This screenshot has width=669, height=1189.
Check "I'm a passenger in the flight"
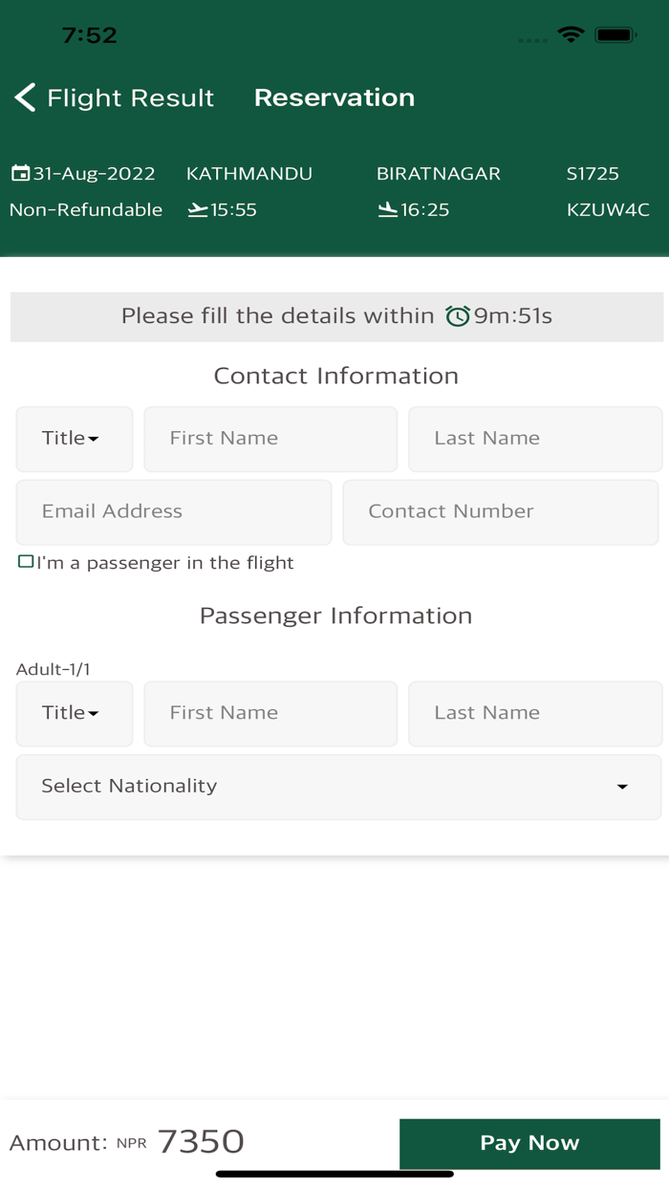pyautogui.click(x=26, y=562)
